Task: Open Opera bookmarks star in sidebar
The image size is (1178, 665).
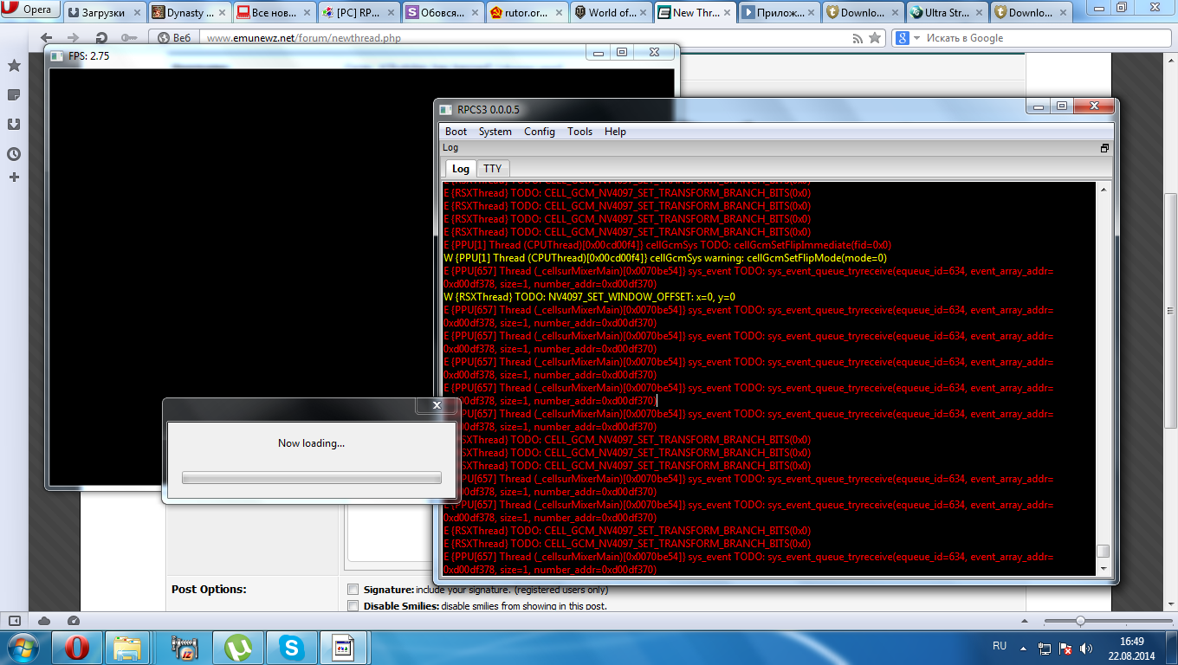Action: click(14, 66)
